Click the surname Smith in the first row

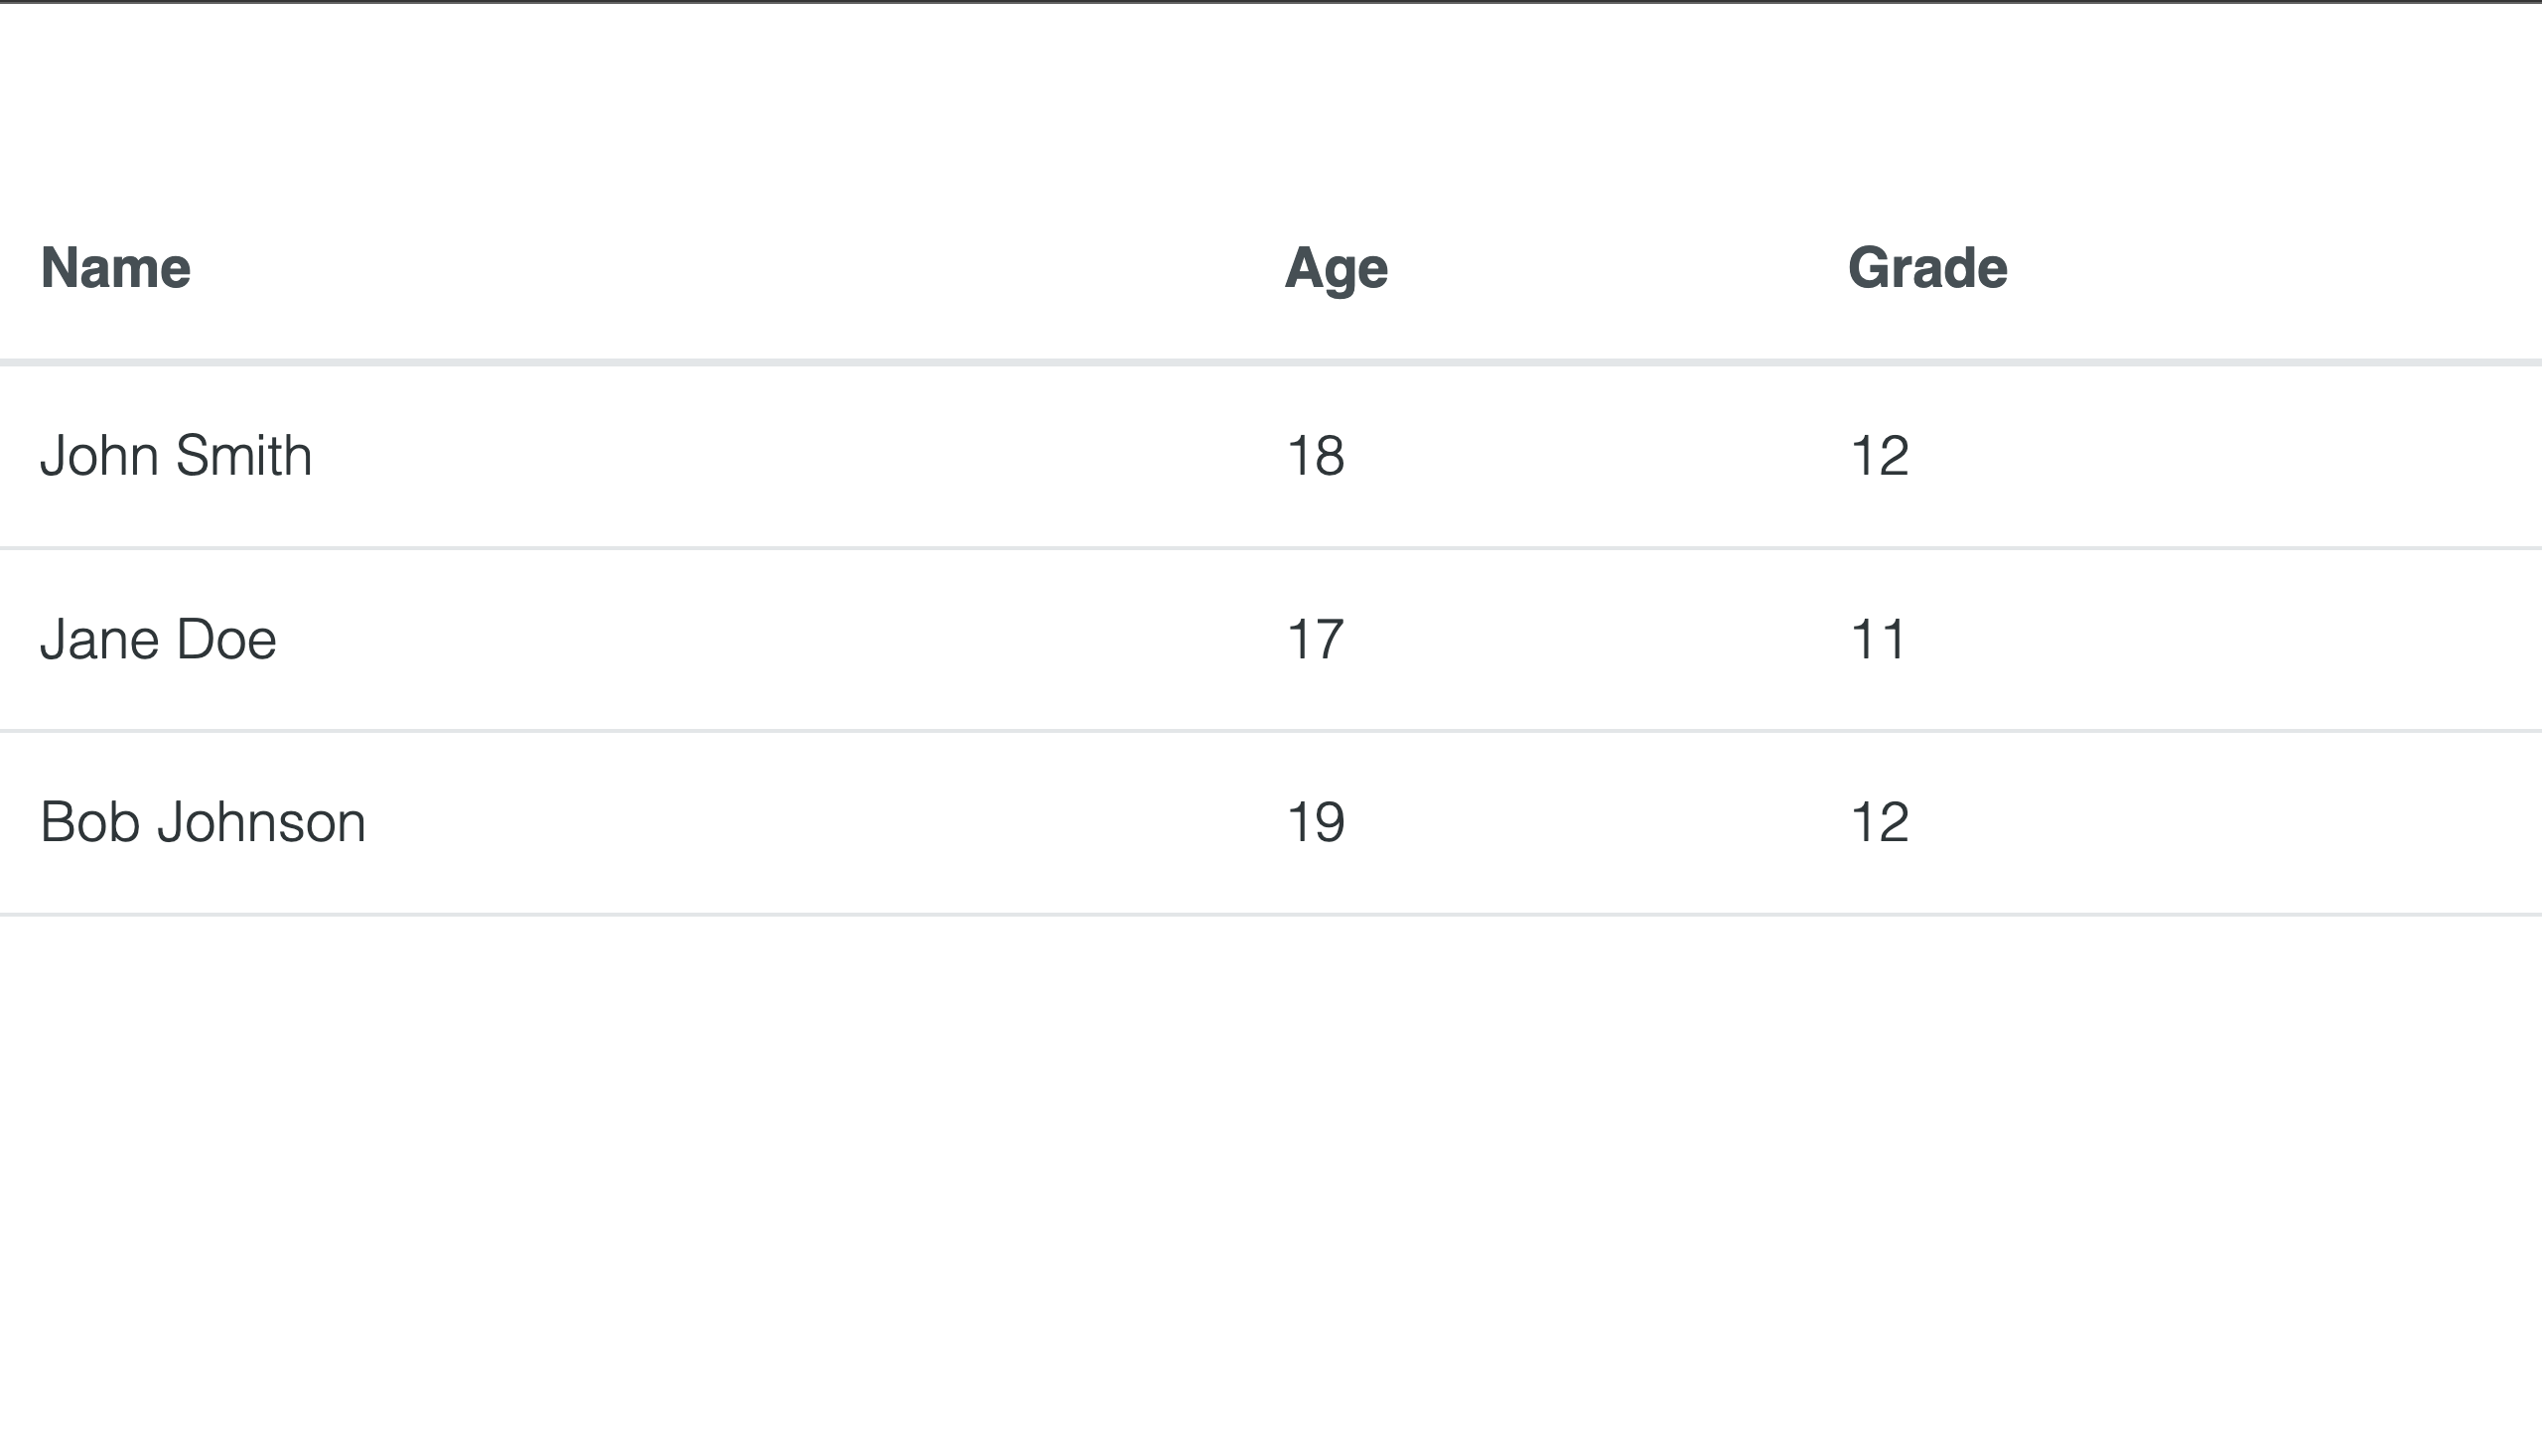[243, 456]
